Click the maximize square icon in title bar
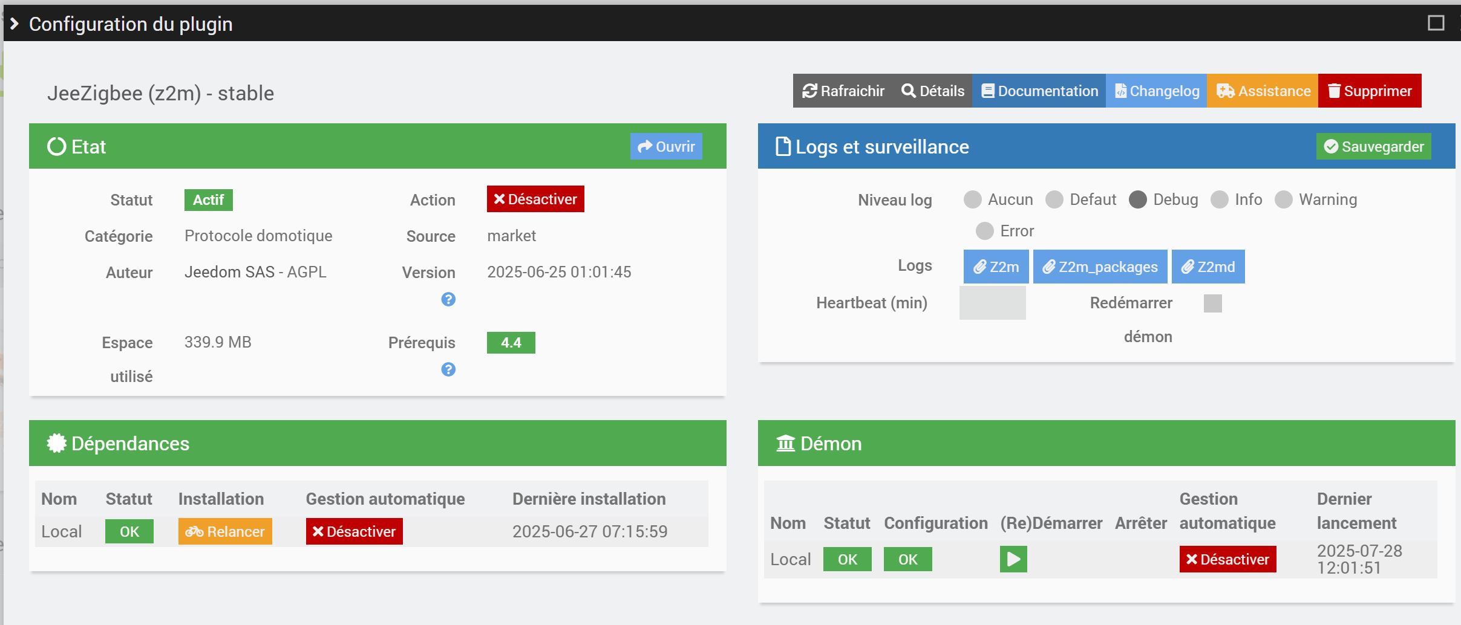This screenshot has width=1461, height=625. [1436, 23]
